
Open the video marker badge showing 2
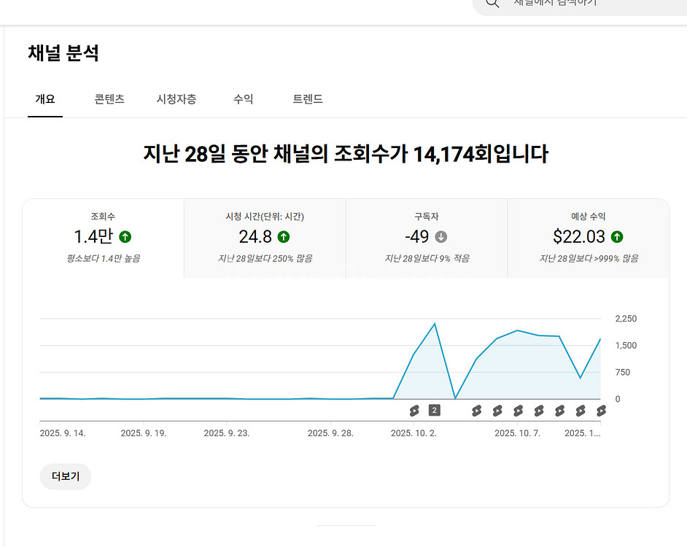434,410
